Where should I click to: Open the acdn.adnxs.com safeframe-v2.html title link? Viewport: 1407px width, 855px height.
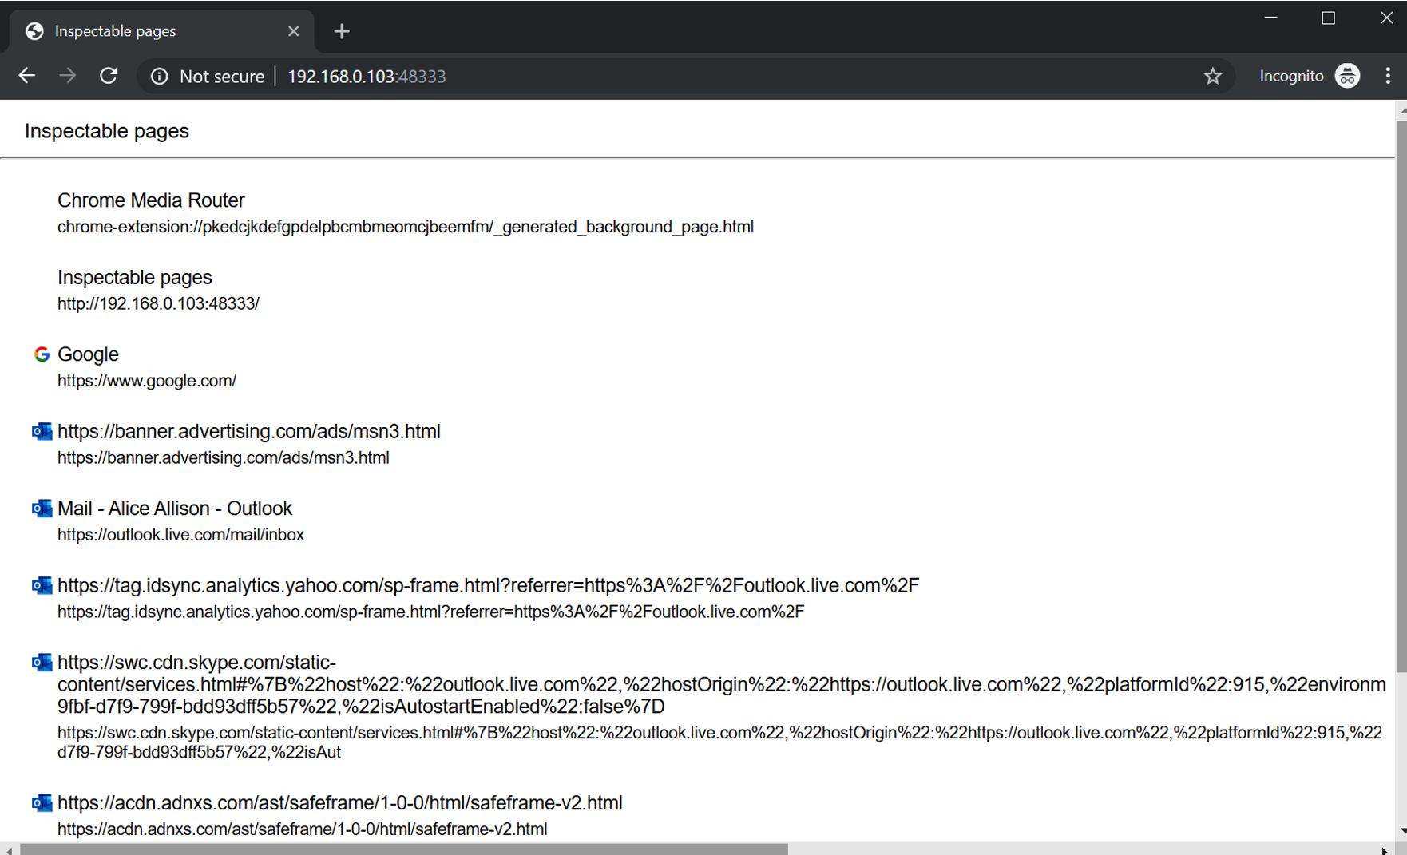pos(339,802)
